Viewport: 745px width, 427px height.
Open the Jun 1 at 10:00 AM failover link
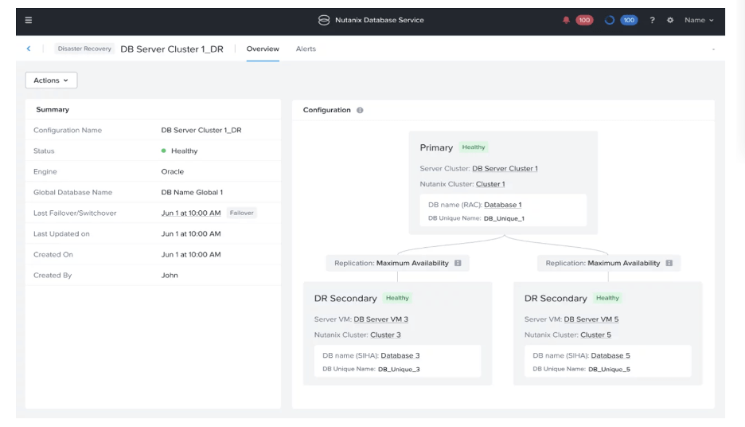tap(190, 213)
